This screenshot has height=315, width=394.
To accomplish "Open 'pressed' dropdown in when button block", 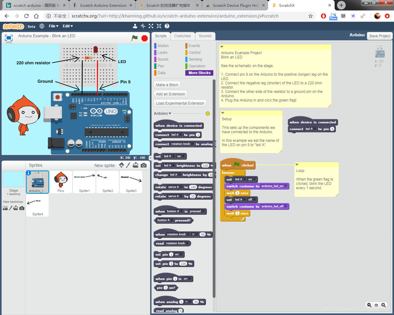I will point(197,211).
